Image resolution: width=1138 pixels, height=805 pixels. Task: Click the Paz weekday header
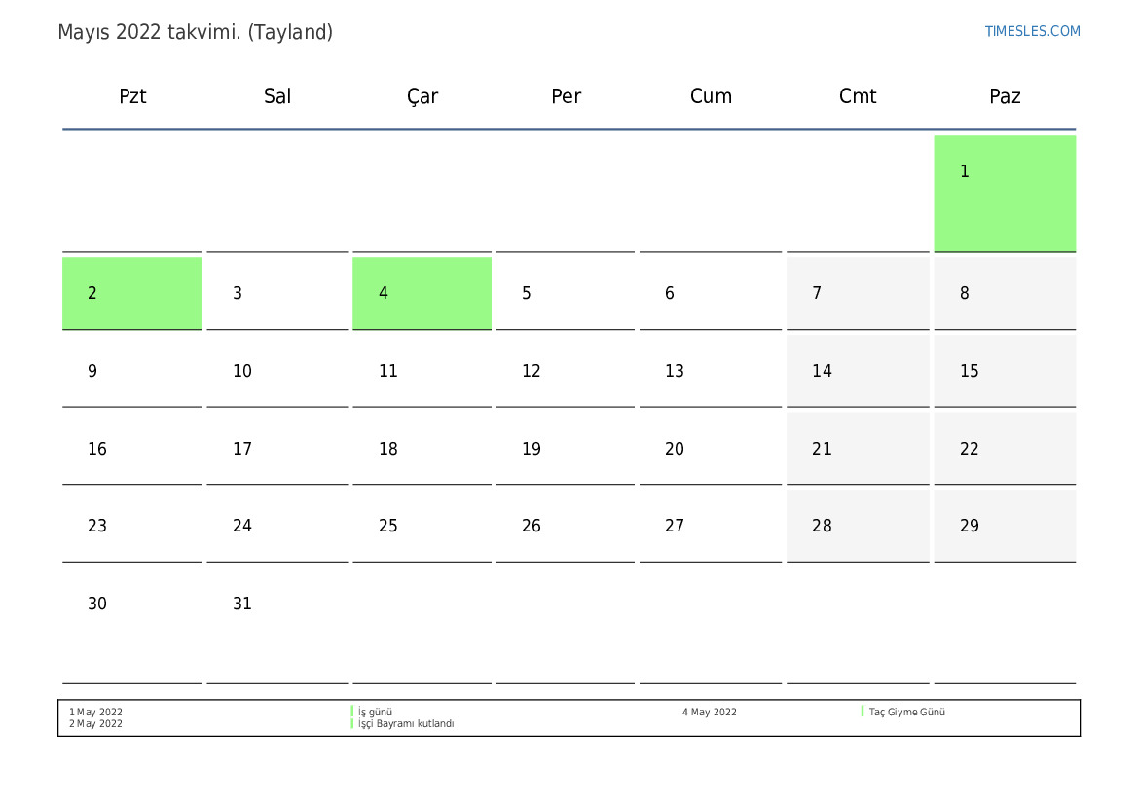tap(1005, 96)
